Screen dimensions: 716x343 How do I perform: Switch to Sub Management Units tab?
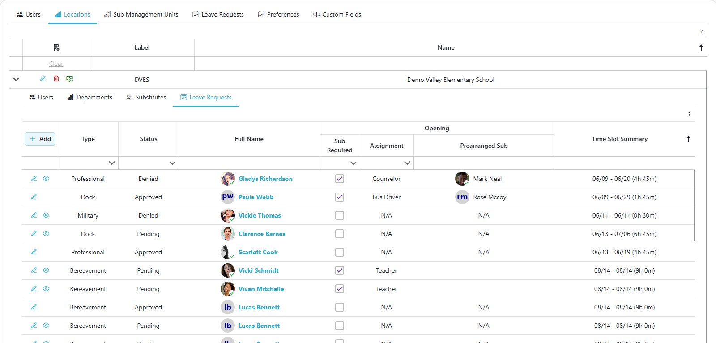141,14
